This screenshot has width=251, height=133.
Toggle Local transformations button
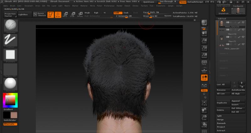(x=204, y=77)
